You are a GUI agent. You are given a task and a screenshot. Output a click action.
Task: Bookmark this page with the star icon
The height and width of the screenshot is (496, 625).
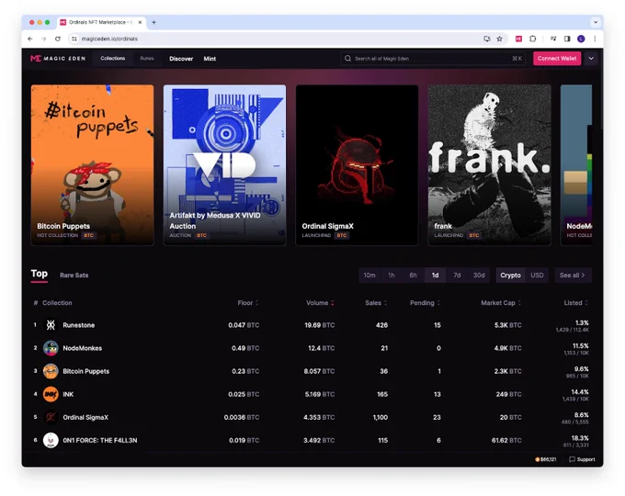coord(499,39)
